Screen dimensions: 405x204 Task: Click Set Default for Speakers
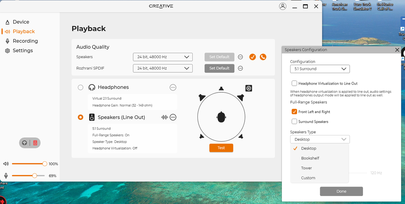point(219,57)
